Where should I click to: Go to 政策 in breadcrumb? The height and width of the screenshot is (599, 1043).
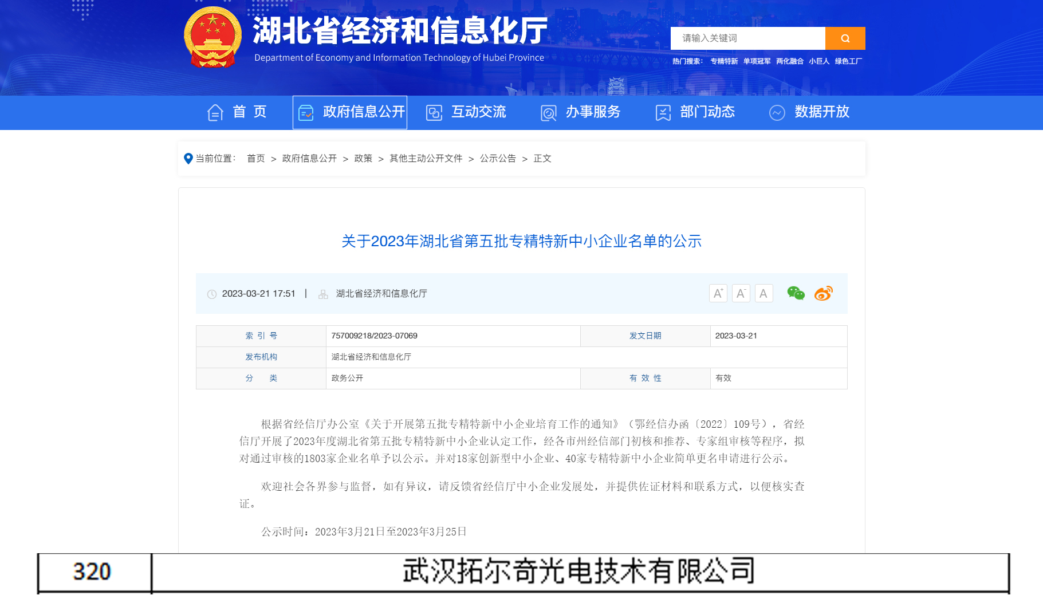point(363,159)
